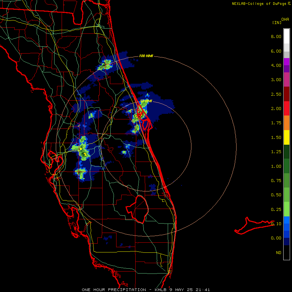Pick the orange swatch beside 1.75

286,123
